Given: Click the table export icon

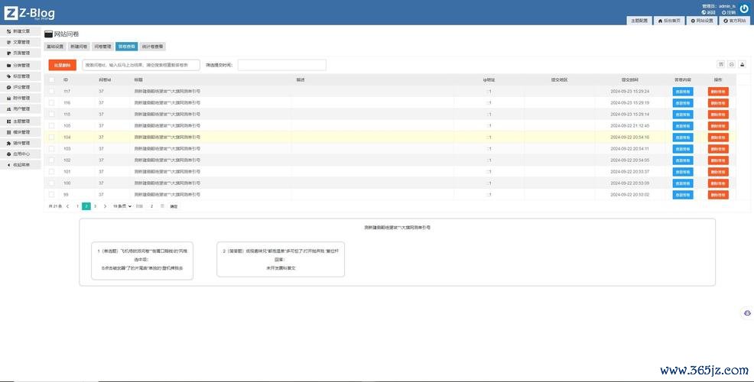Looking at the screenshot, I should click(731, 64).
